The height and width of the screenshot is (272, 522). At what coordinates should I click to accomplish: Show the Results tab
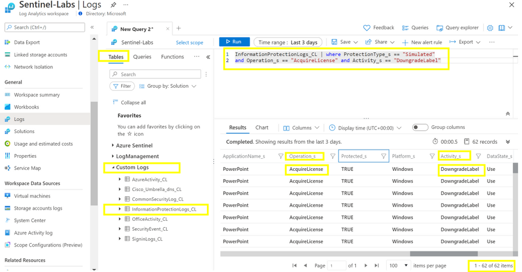[x=238, y=127]
